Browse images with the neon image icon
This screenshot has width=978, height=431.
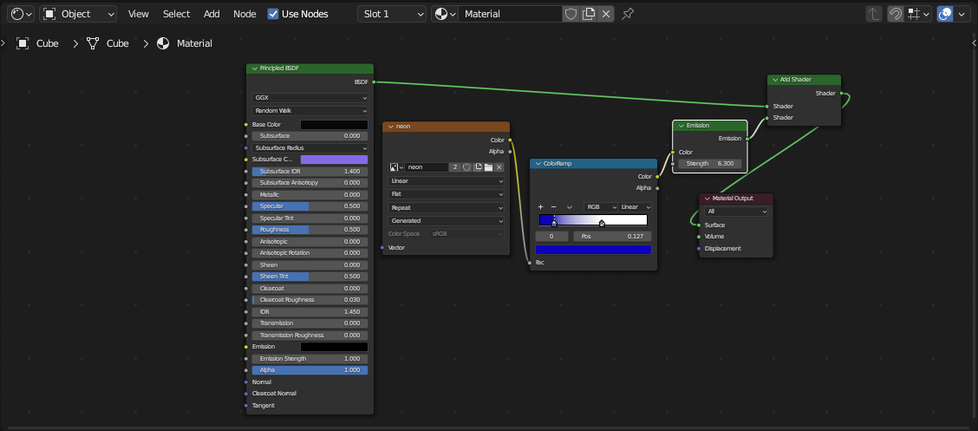coord(397,167)
